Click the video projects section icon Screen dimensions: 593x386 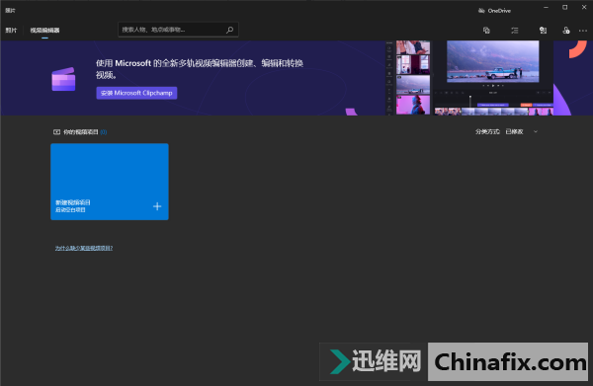56,132
